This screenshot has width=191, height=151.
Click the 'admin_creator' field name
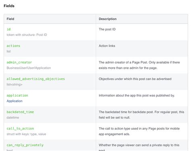pos(19,62)
